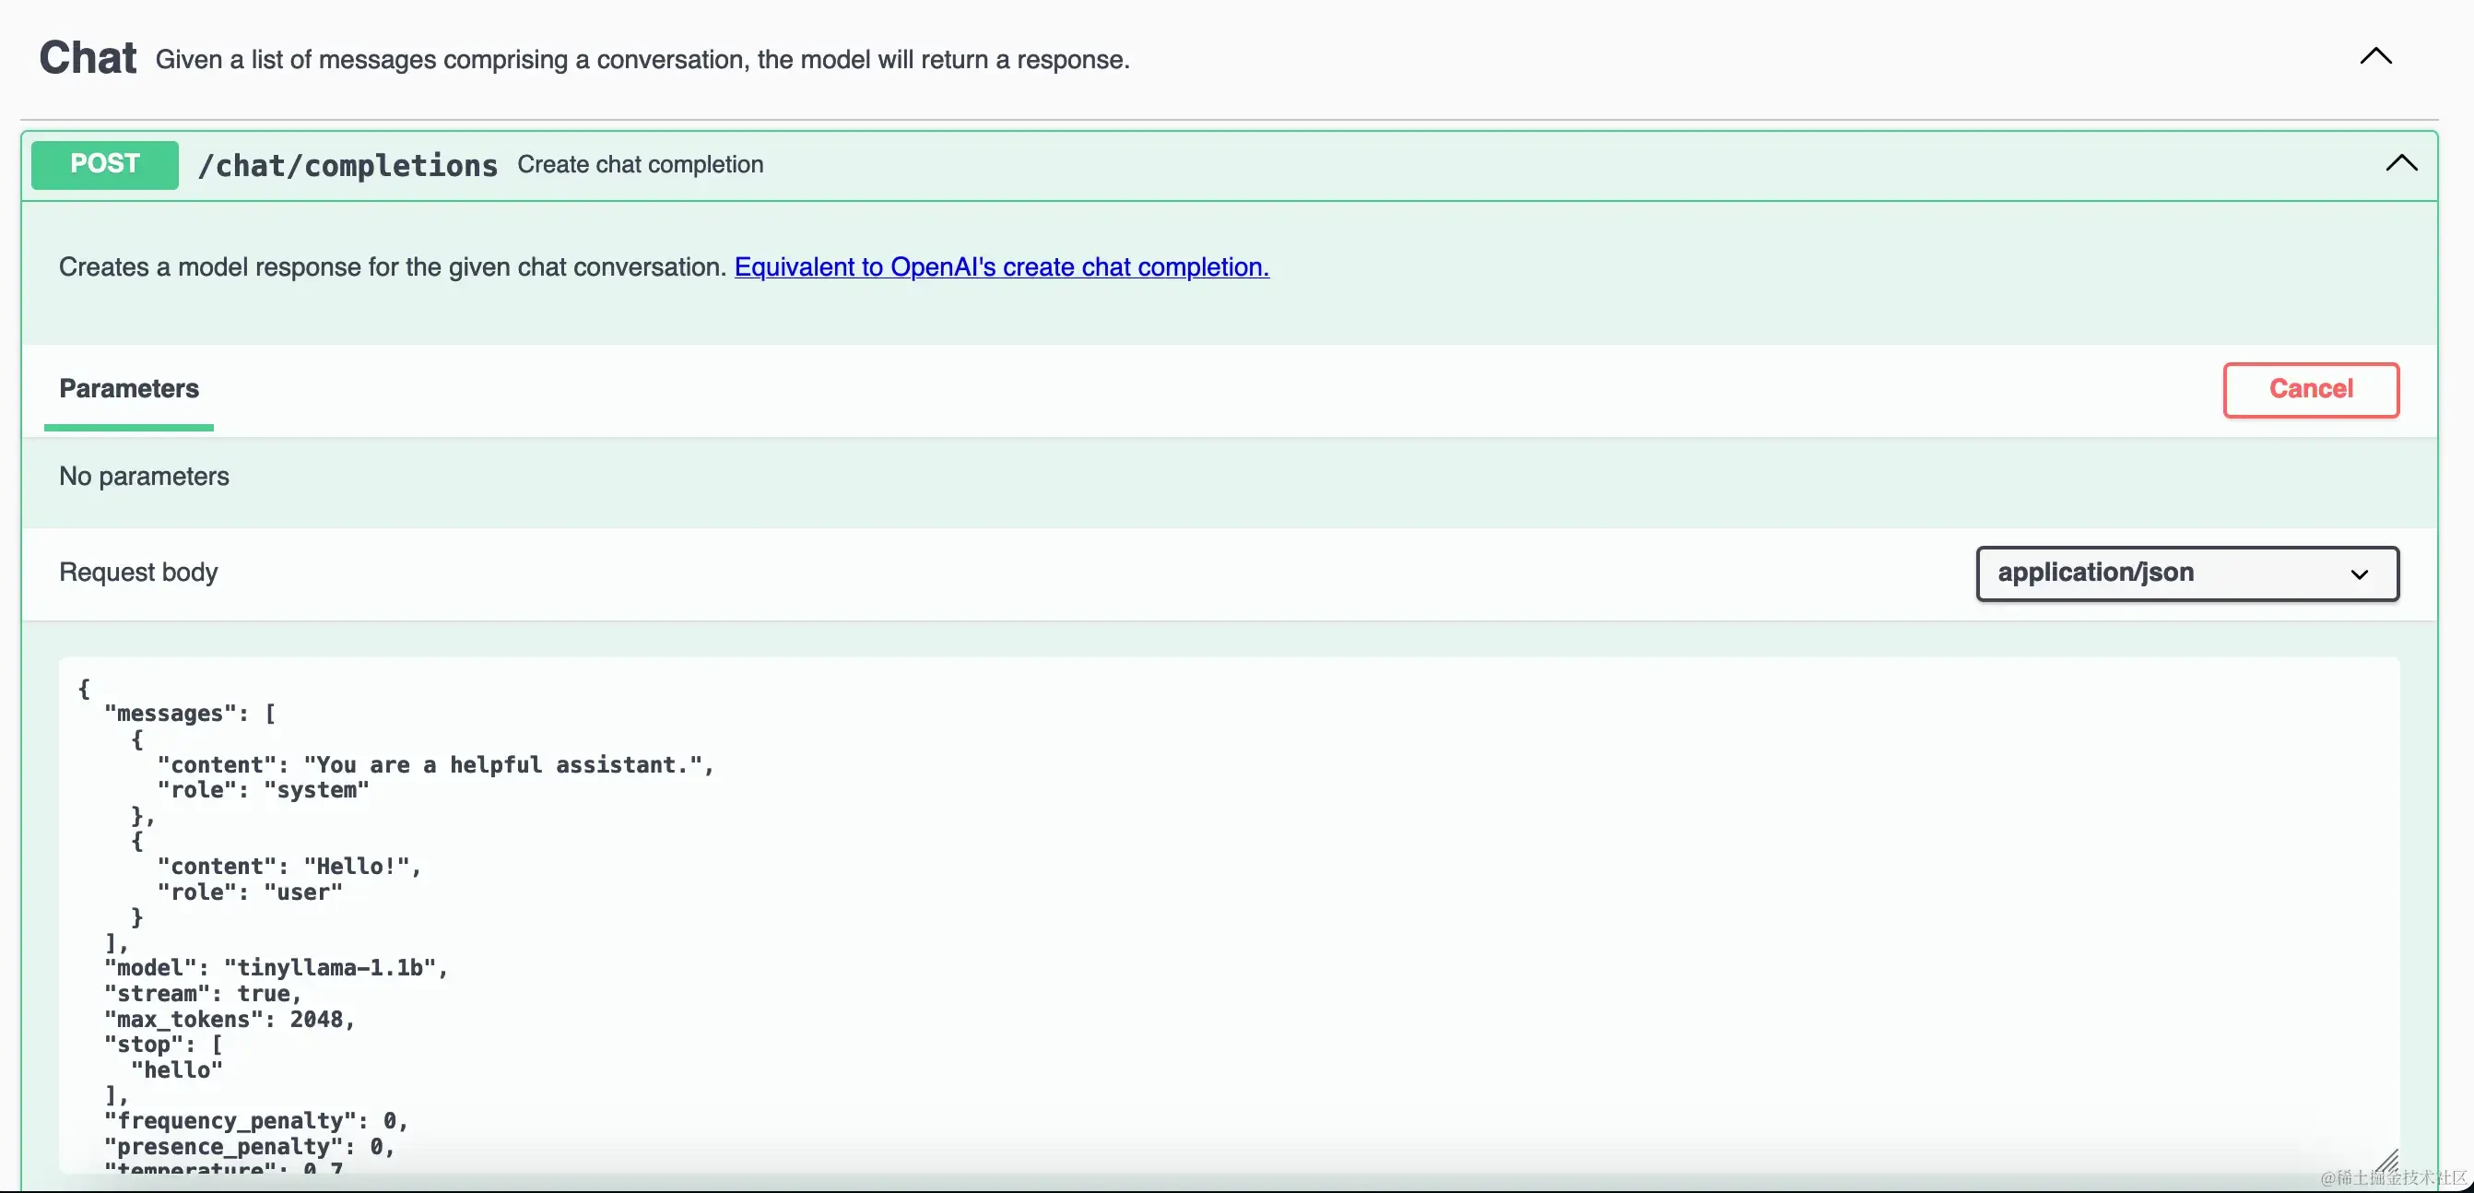Collapse the /chat/completions operation arrow
The image size is (2474, 1193).
[2401, 164]
